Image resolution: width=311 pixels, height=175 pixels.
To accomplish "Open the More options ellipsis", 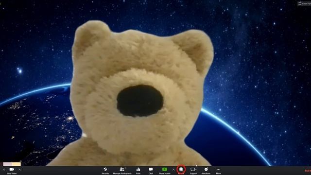I will 218,171.
